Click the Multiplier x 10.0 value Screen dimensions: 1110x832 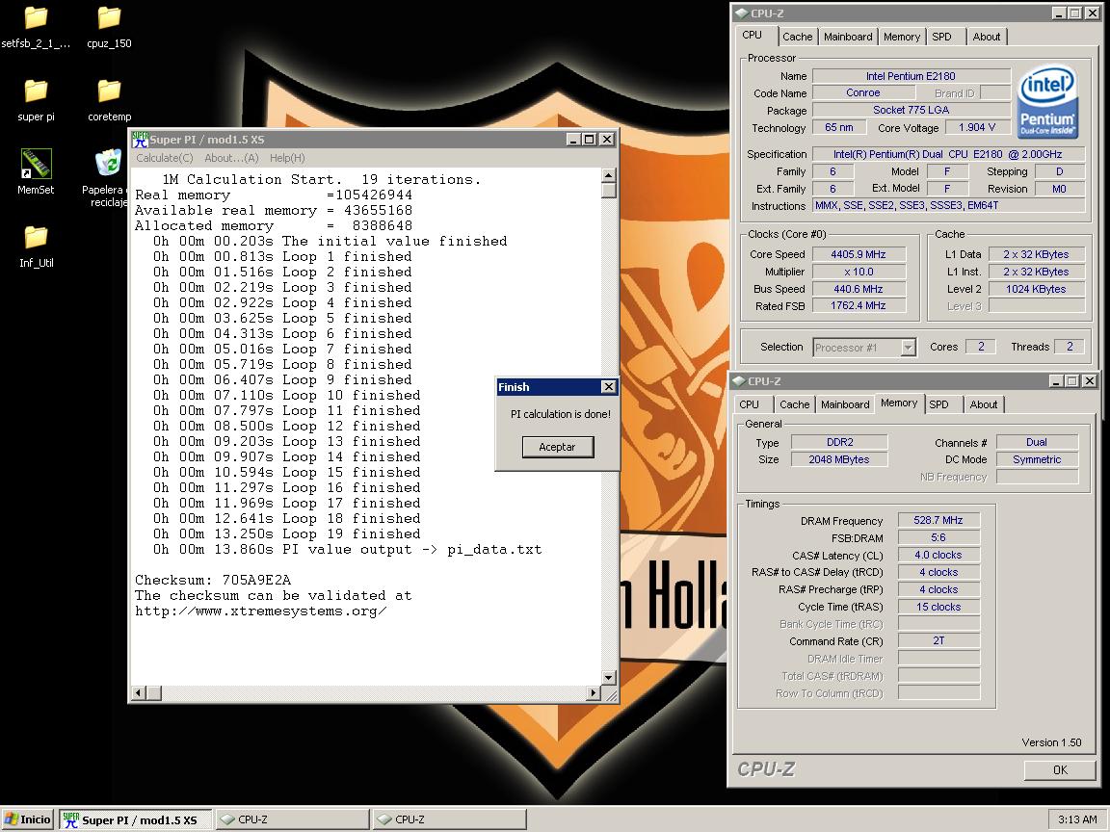click(859, 272)
